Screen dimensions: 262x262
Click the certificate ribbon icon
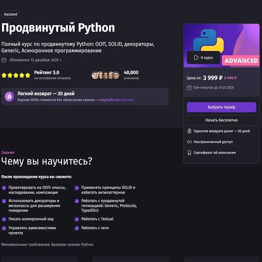[189, 153]
